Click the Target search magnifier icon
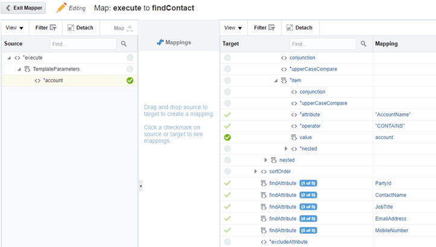 364,44
